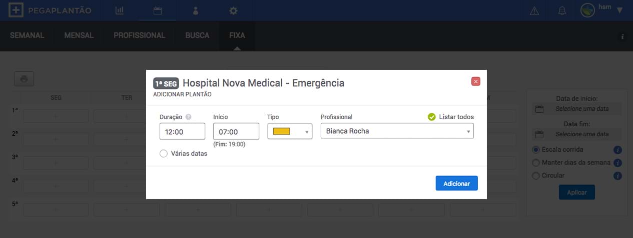The width and height of the screenshot is (633, 238).
Task: Click the info icon next to Circular
Action: click(617, 176)
